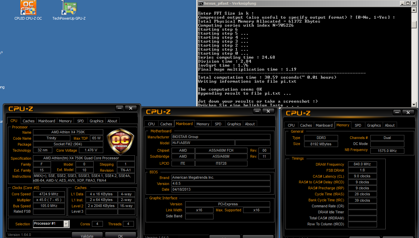Viewport: 419px width, 238px height.
Task: Switch to CPU tab in middle CPU-Z window
Action: point(152,124)
